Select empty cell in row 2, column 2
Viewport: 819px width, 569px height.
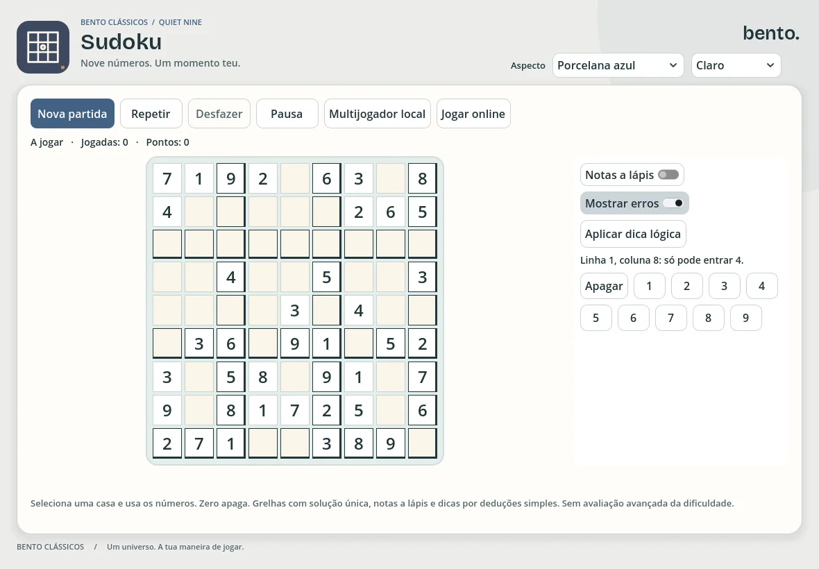coord(199,212)
